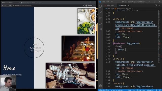Click the notifications bell in status bar
This screenshot has width=162, height=91.
coord(160,90)
